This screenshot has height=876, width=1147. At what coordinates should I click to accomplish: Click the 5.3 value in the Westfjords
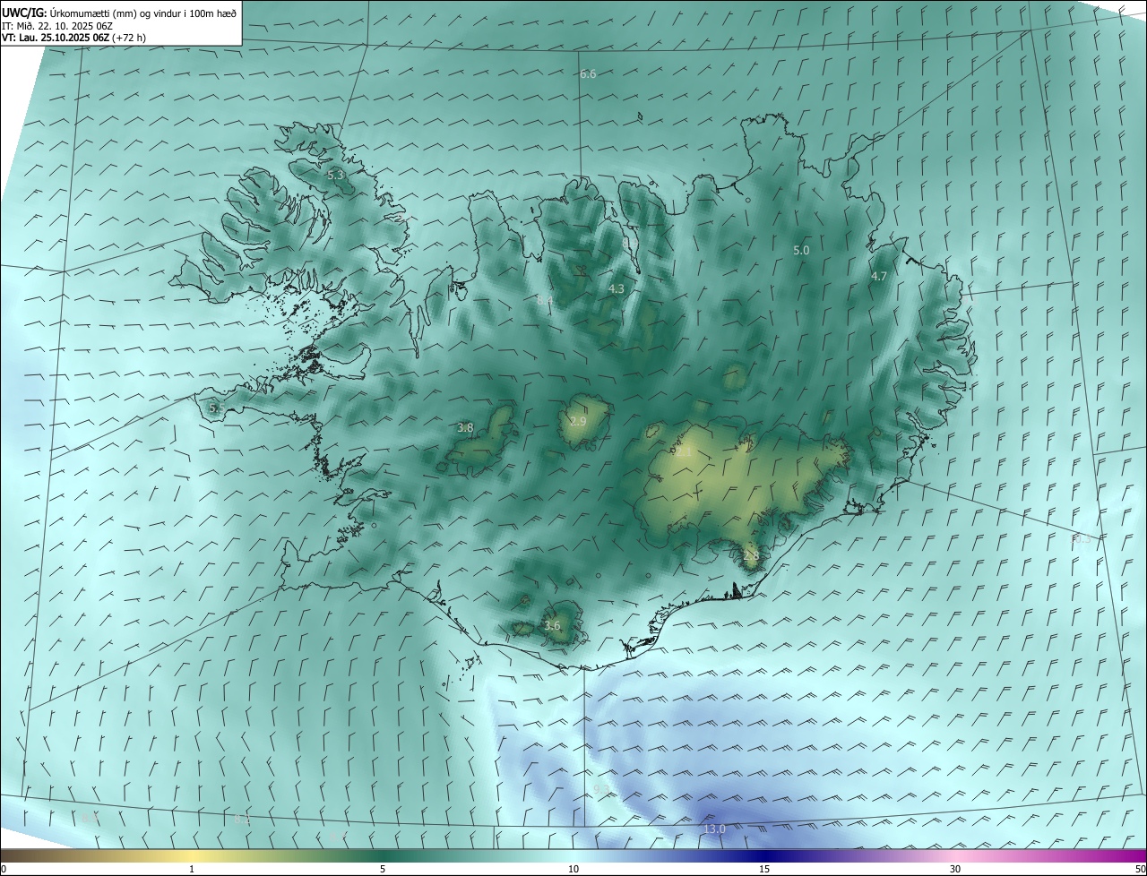click(335, 176)
